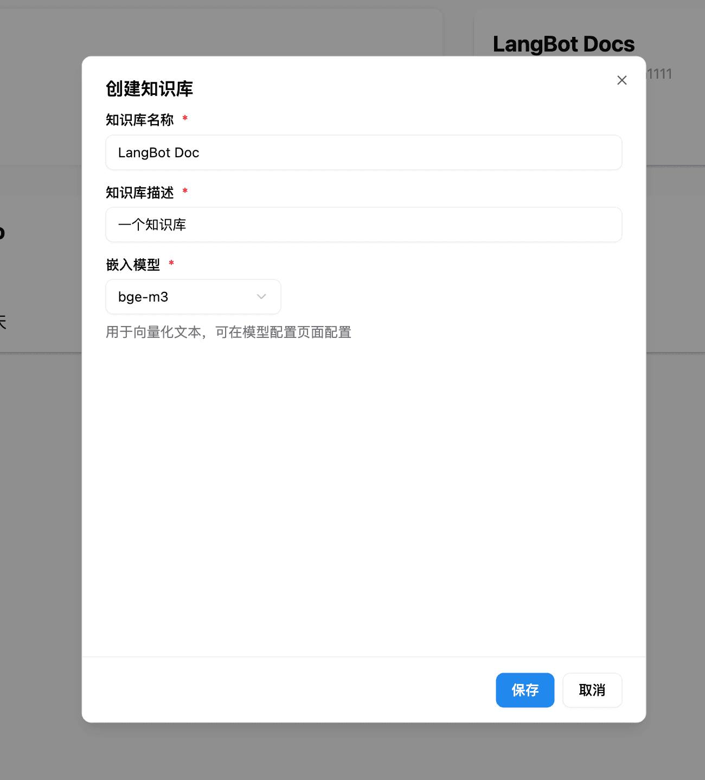Viewport: 705px width, 780px height.
Task: Select the LangBot Docs card in background
Action: click(x=563, y=43)
